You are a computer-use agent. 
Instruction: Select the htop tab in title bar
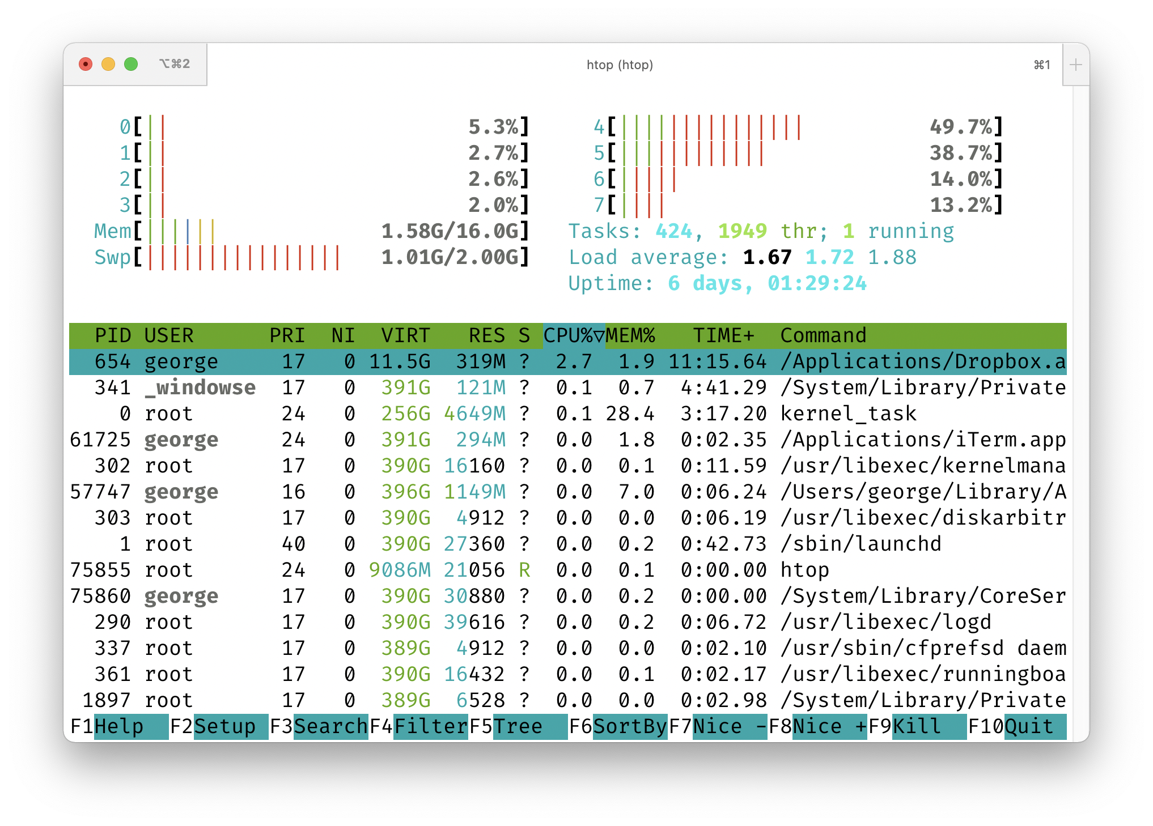(619, 65)
